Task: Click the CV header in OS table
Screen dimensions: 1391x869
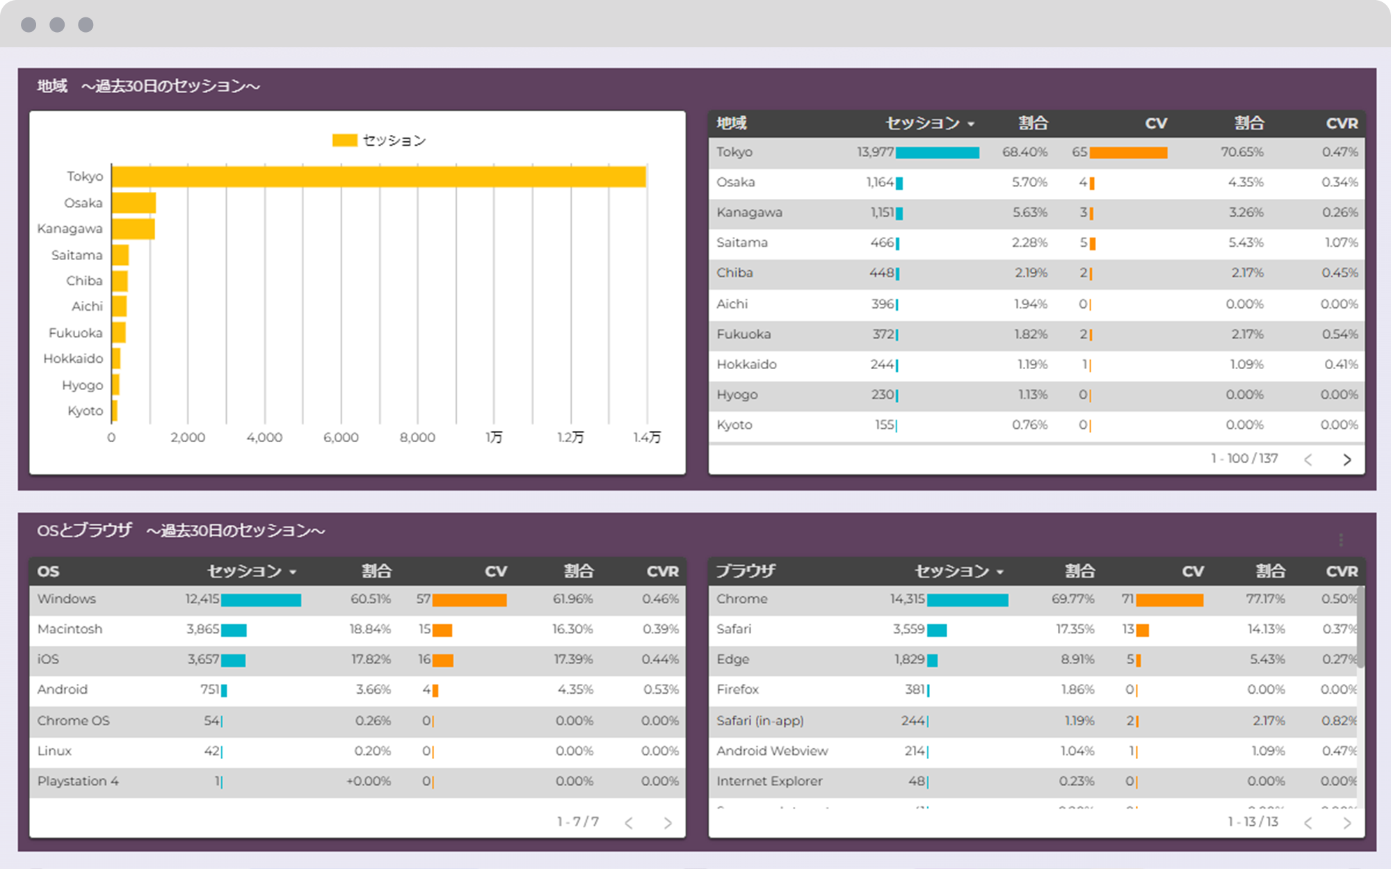Action: coord(495,571)
